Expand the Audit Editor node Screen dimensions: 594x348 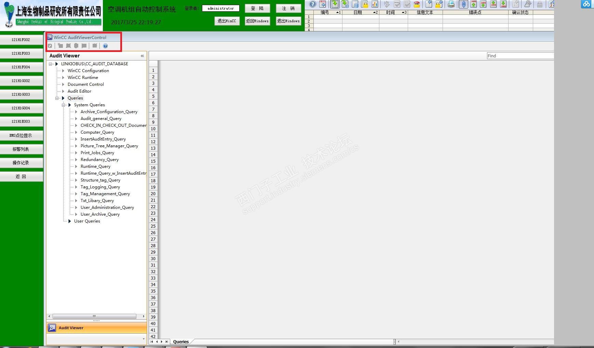coord(63,91)
